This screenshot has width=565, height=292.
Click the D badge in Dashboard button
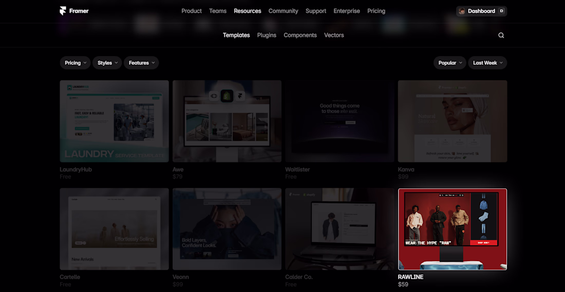501,11
